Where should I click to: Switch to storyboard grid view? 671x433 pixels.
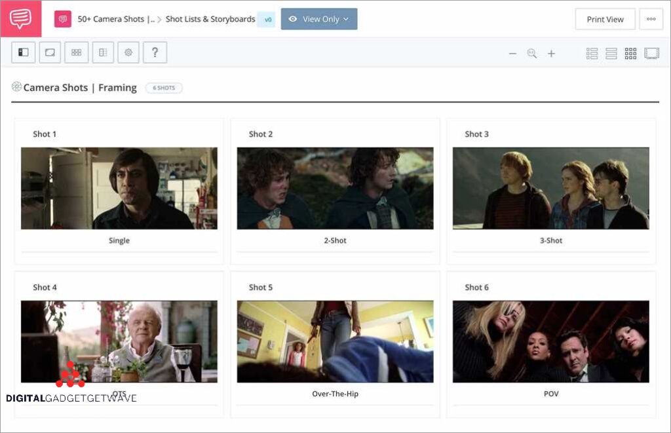point(630,54)
